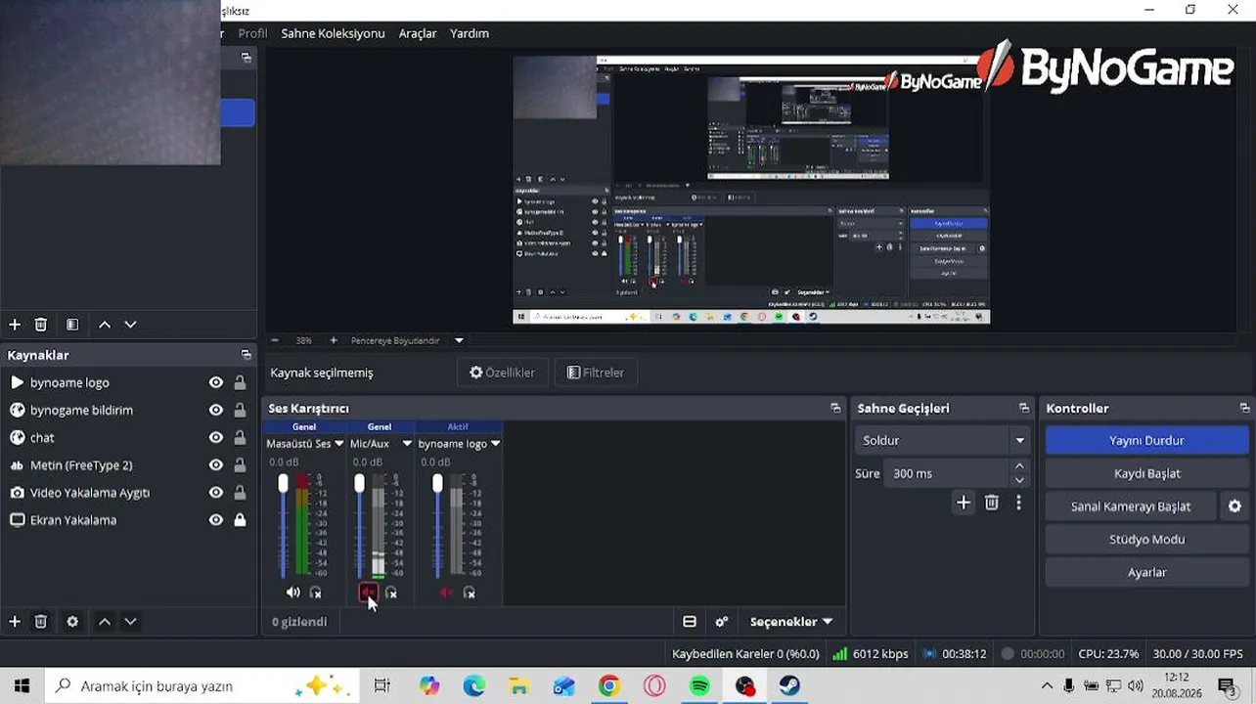Add a scene transition with the plus icon

964,503
